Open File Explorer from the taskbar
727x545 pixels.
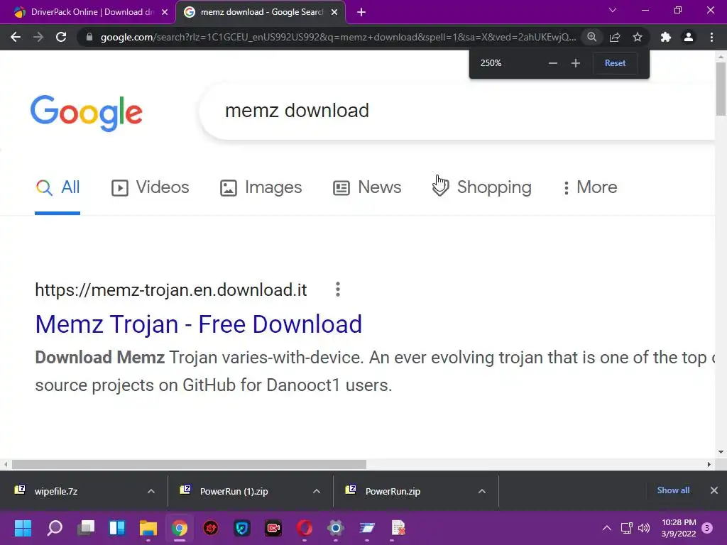point(148,528)
